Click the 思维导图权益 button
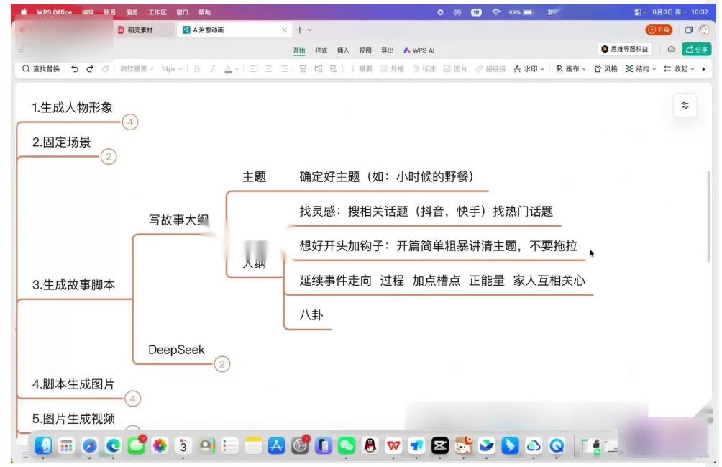This screenshot has height=467, width=722. click(624, 49)
